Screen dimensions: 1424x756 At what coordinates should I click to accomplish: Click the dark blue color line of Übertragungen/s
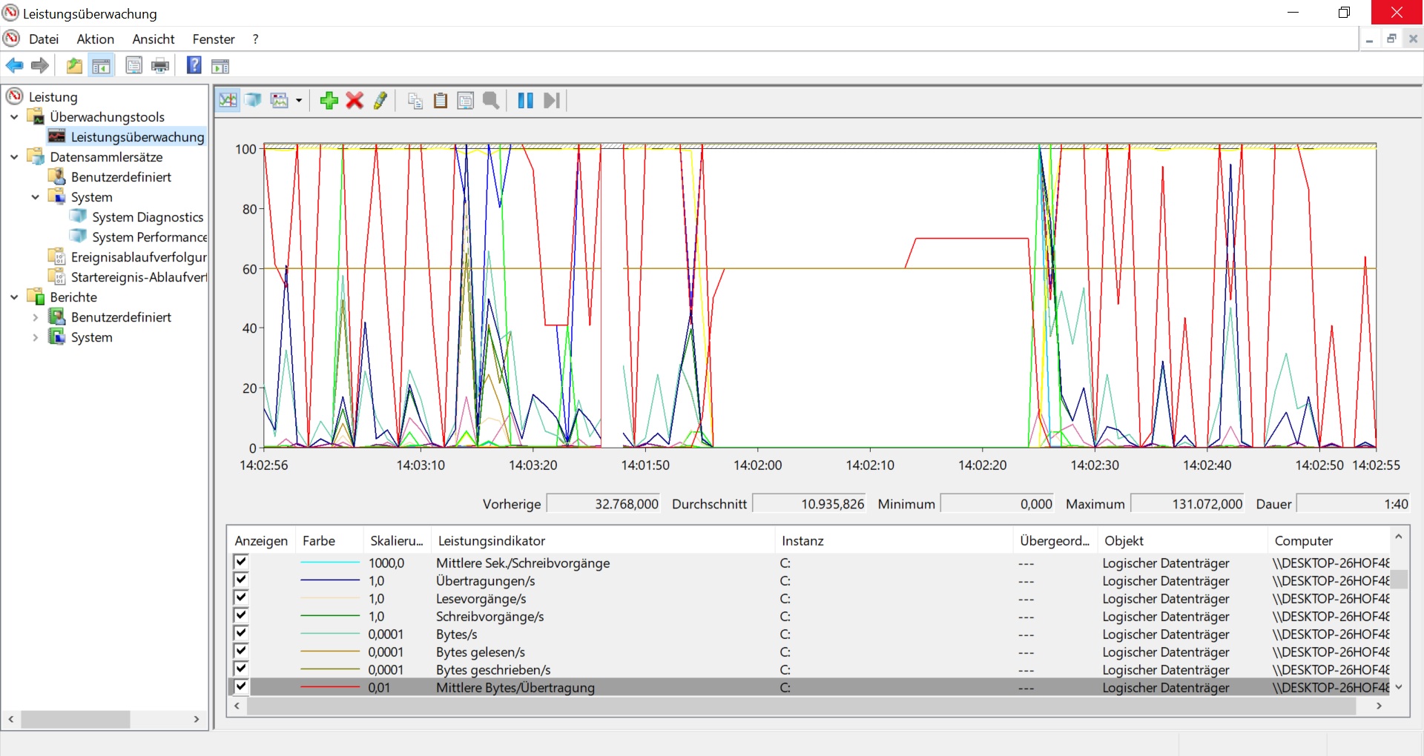330,581
